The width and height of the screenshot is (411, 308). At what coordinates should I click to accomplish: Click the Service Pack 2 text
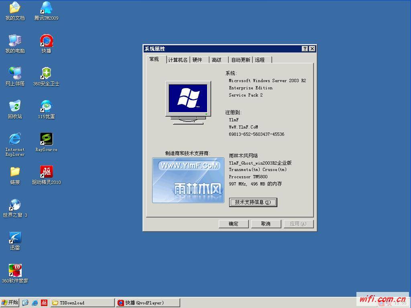(x=246, y=95)
